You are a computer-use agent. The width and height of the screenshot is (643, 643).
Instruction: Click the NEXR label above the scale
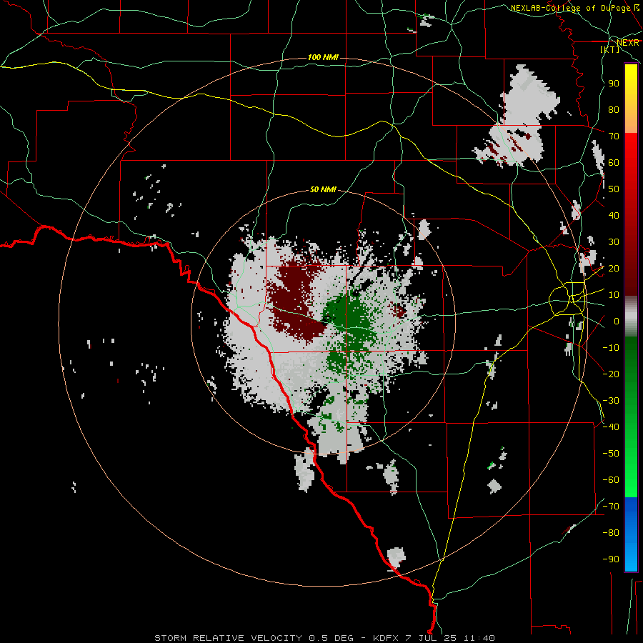point(628,43)
